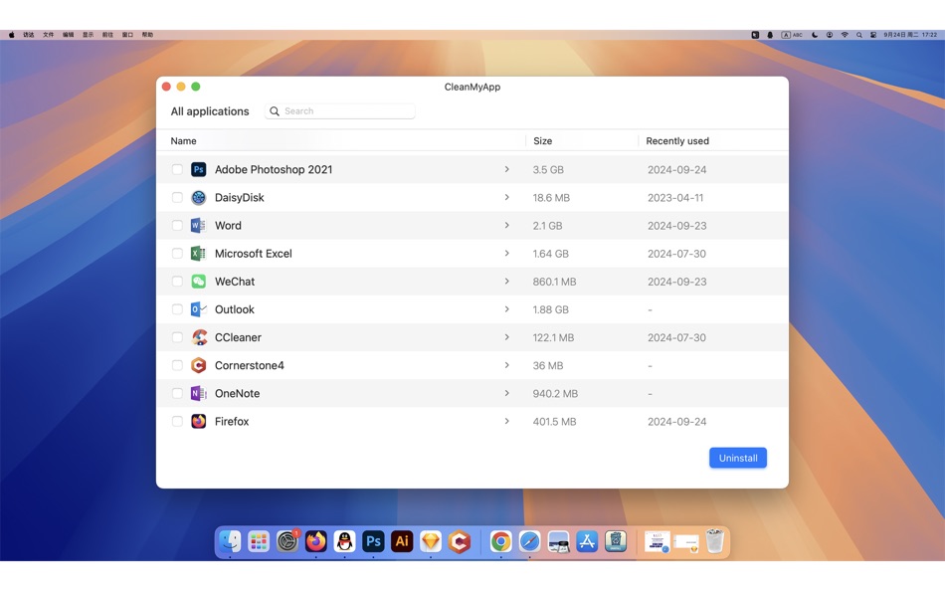Click the WeChat app icon in list
Image resolution: width=945 pixels, height=591 pixels.
tap(198, 282)
